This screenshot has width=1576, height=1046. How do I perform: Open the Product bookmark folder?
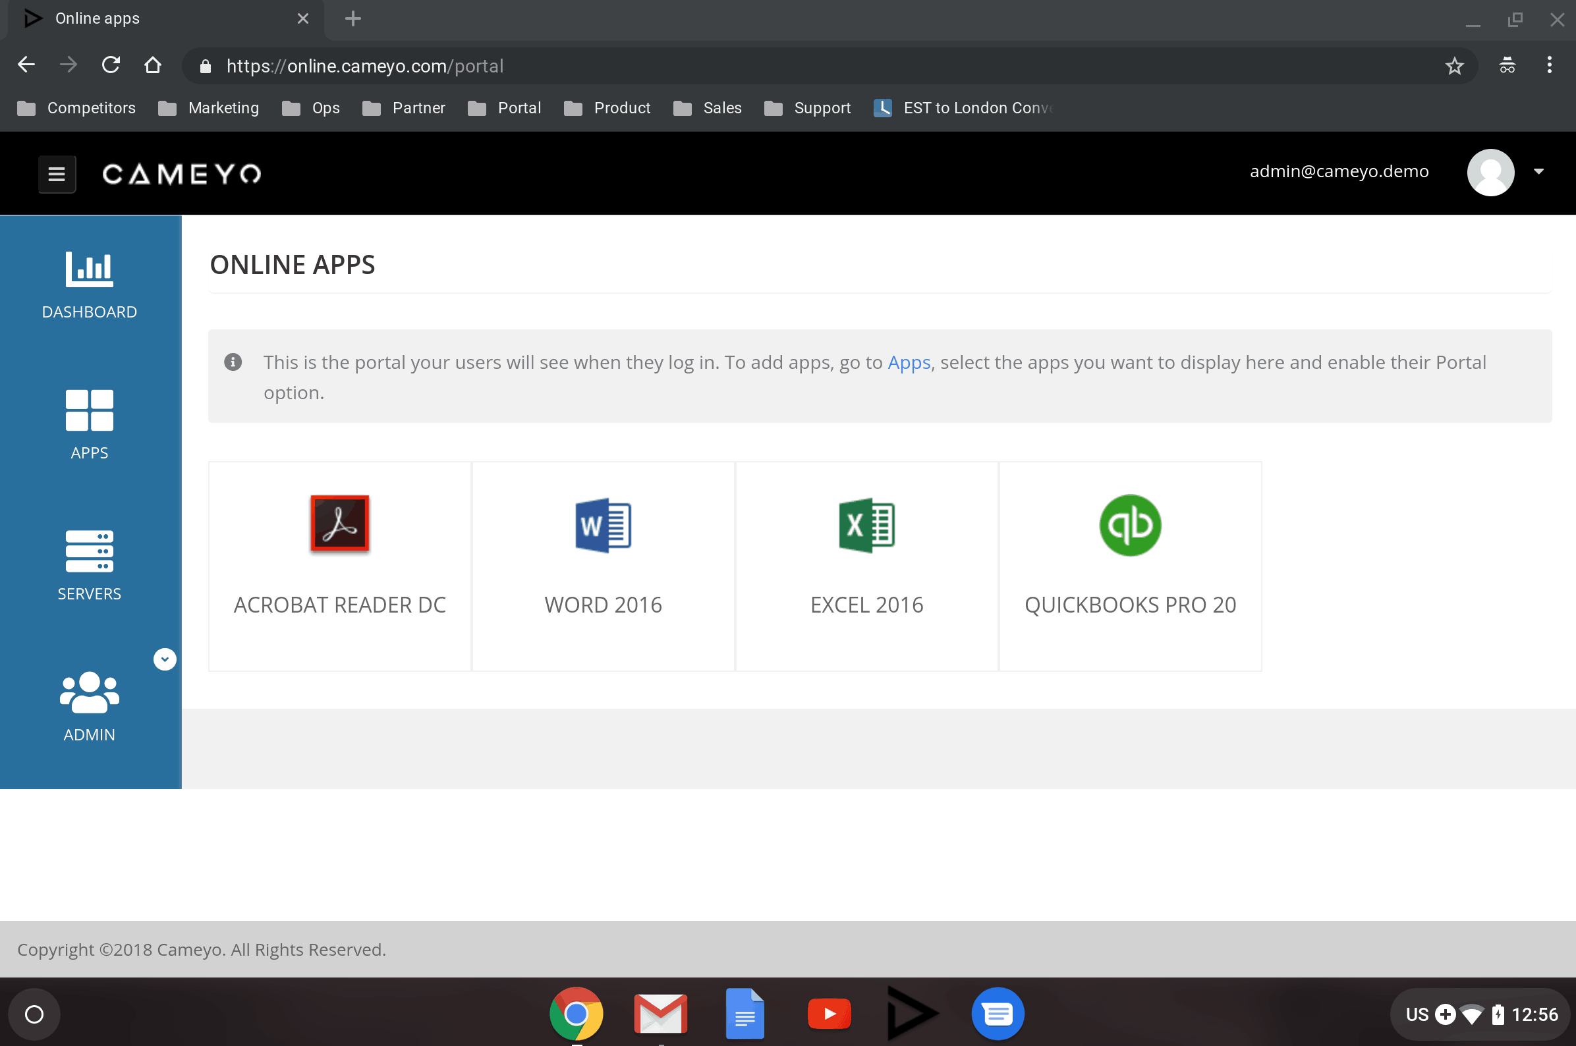click(607, 108)
